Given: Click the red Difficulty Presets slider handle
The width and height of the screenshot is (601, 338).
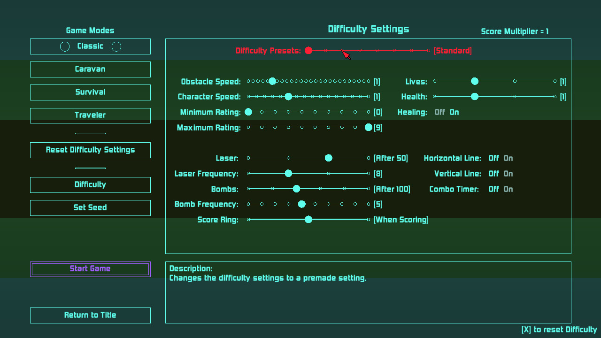Looking at the screenshot, I should point(308,51).
